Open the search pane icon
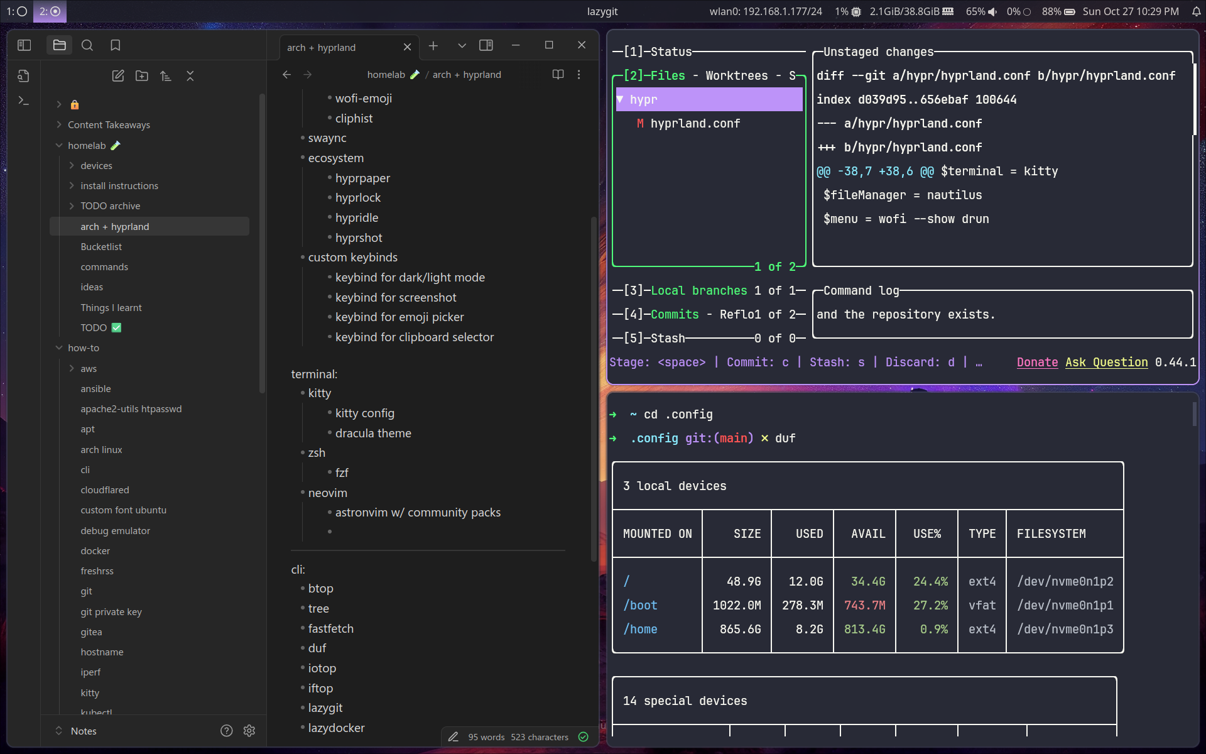1206x754 pixels. 87,45
